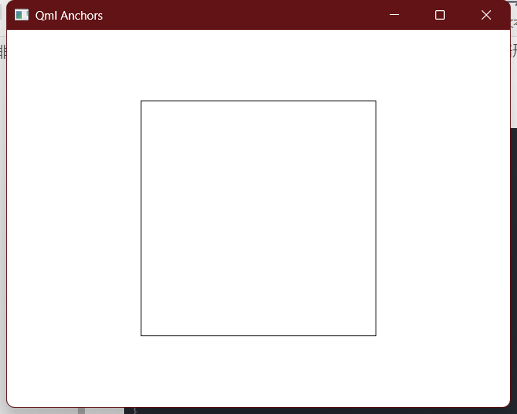Click the 'Qml Anchors' title text

pyautogui.click(x=69, y=16)
